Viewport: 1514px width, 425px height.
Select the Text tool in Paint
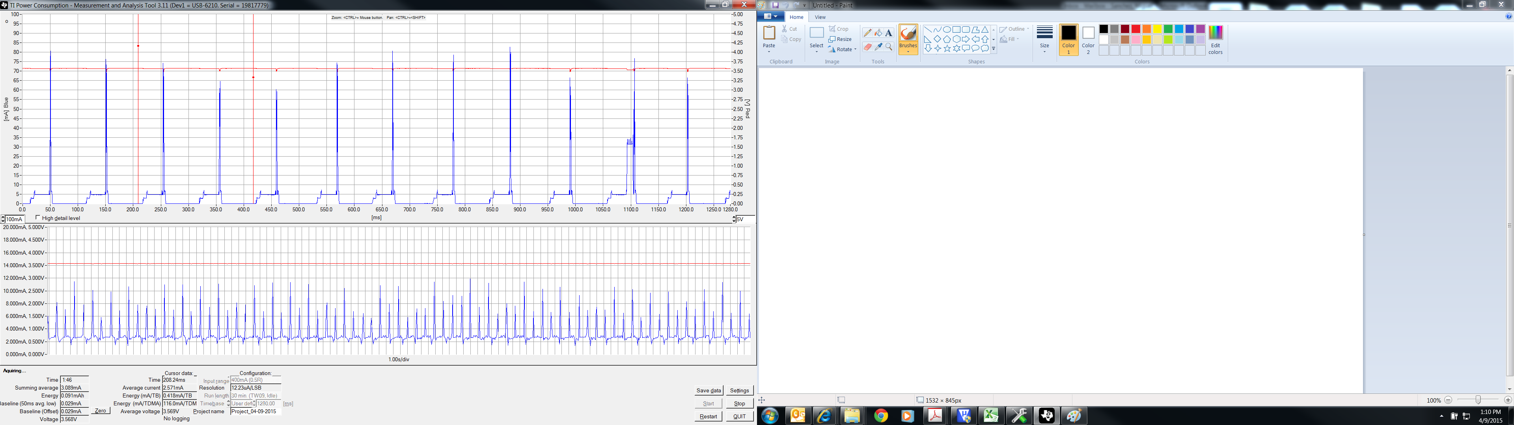pyautogui.click(x=889, y=33)
